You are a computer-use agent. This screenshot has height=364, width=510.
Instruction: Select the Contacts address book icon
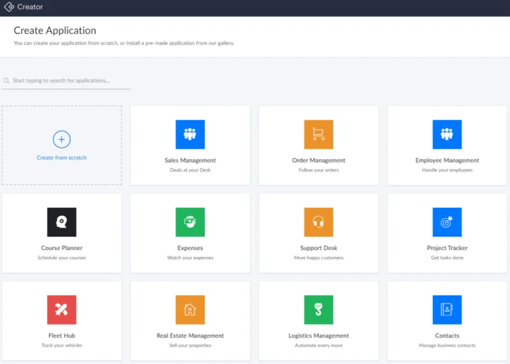[x=448, y=310]
